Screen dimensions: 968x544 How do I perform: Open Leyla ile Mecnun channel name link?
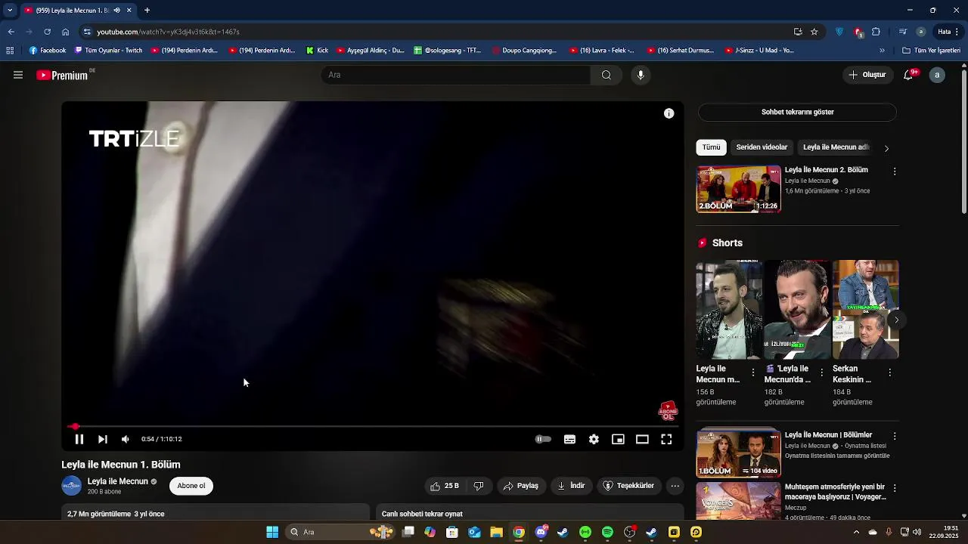[x=117, y=481]
